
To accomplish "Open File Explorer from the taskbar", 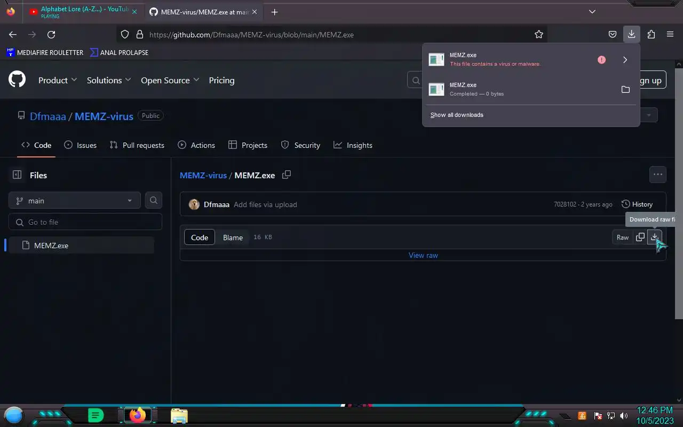I will (179, 416).
